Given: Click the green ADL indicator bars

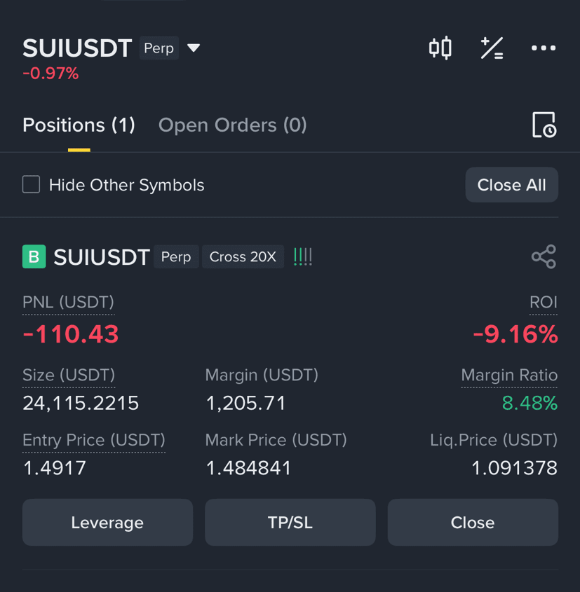Looking at the screenshot, I should tap(303, 256).
